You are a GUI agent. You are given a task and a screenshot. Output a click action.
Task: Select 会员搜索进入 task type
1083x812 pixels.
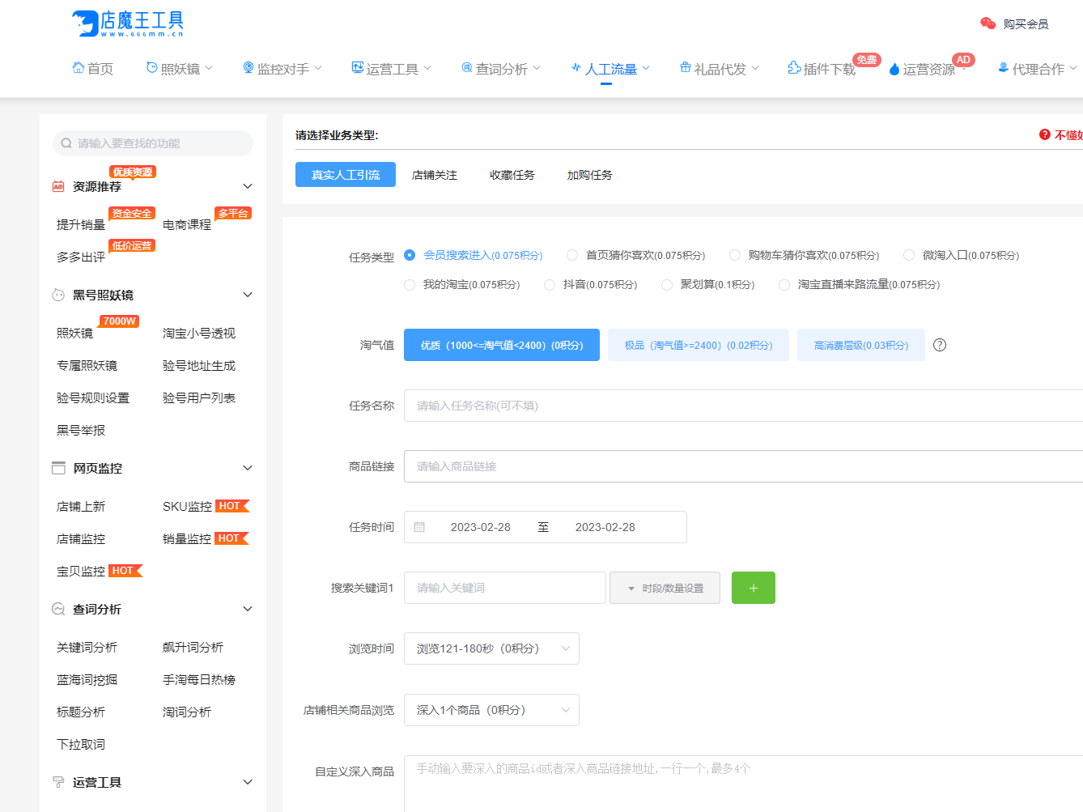click(474, 255)
